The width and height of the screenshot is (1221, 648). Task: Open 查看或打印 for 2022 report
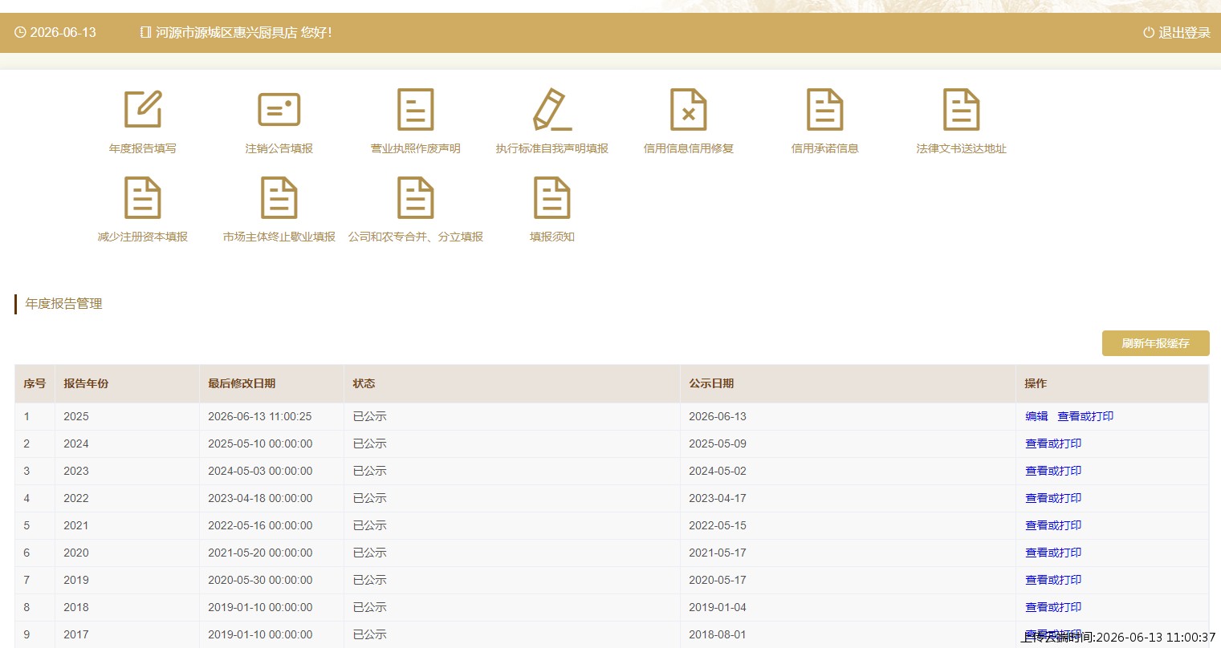[x=1053, y=498]
